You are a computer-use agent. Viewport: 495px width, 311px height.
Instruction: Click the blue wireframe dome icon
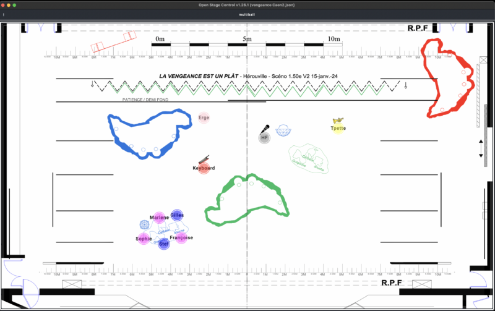[x=283, y=130]
